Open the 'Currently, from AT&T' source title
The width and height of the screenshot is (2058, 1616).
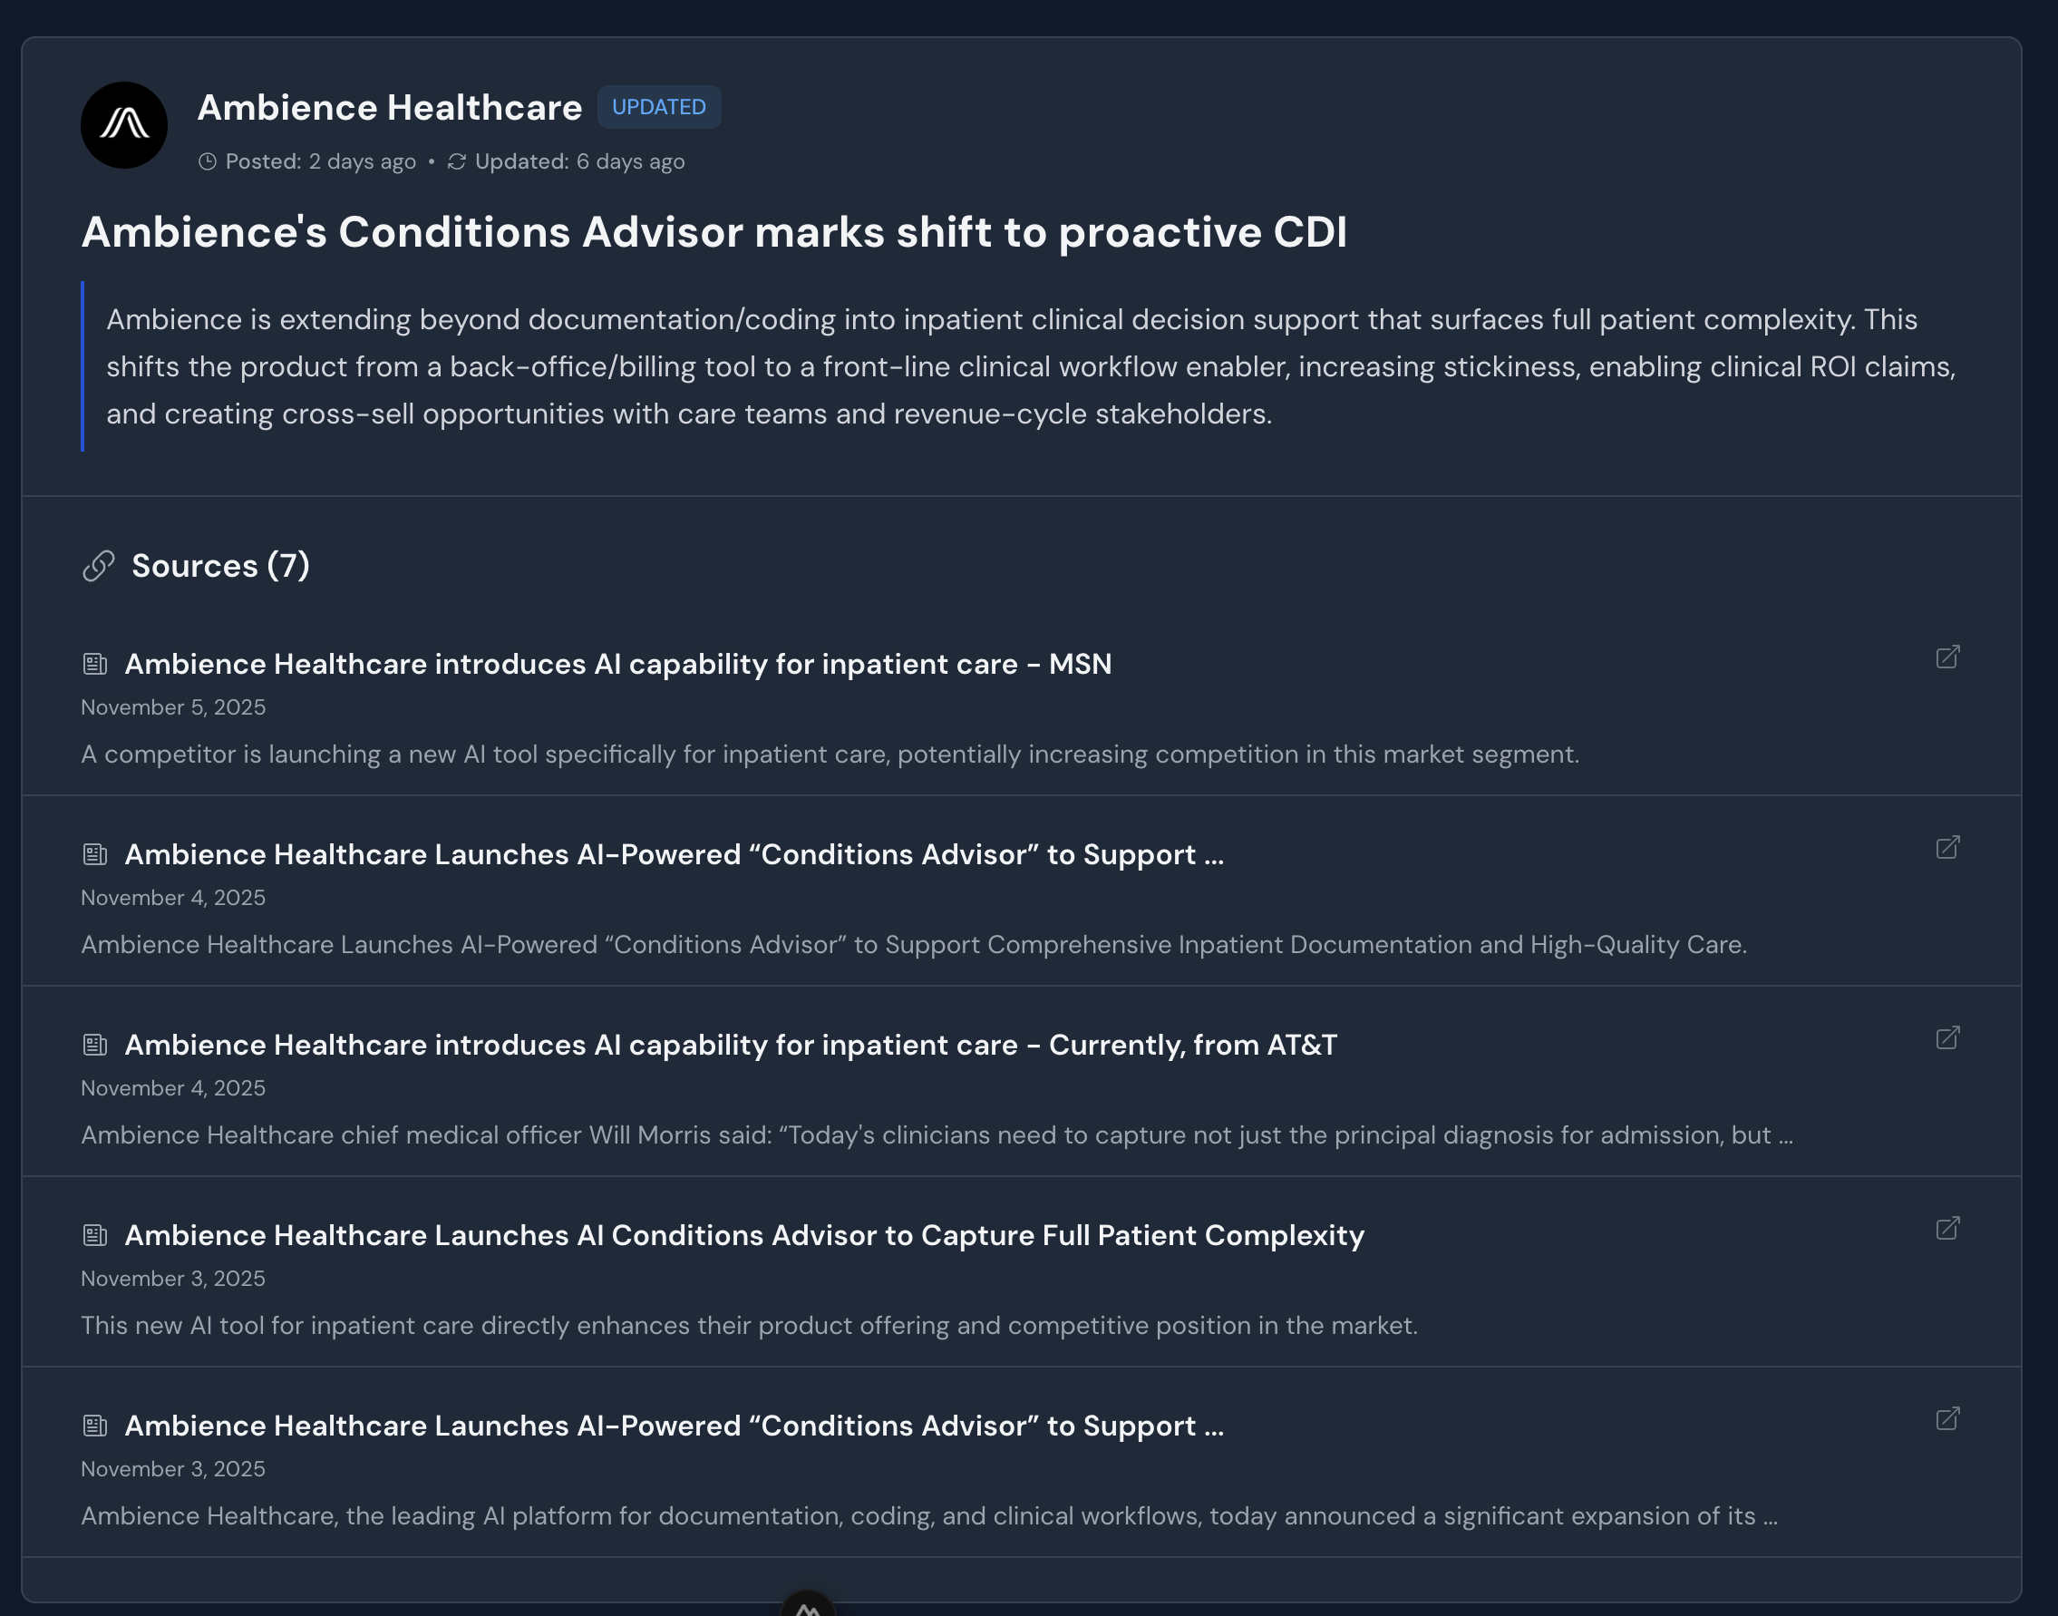point(730,1045)
